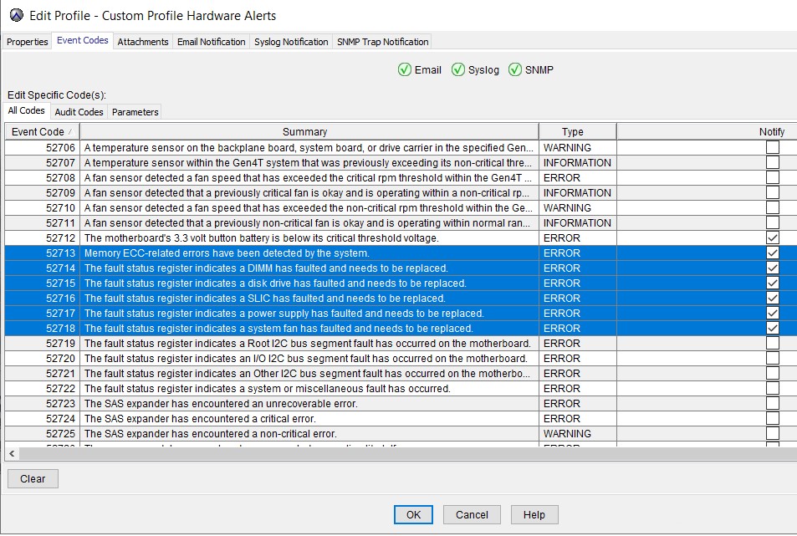Uncheck Notify for event 52712

773,238
